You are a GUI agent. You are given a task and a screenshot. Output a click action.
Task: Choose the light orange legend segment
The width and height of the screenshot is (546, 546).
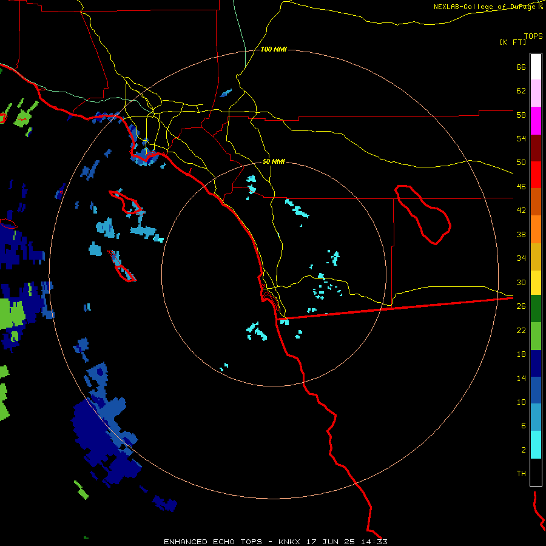point(536,229)
